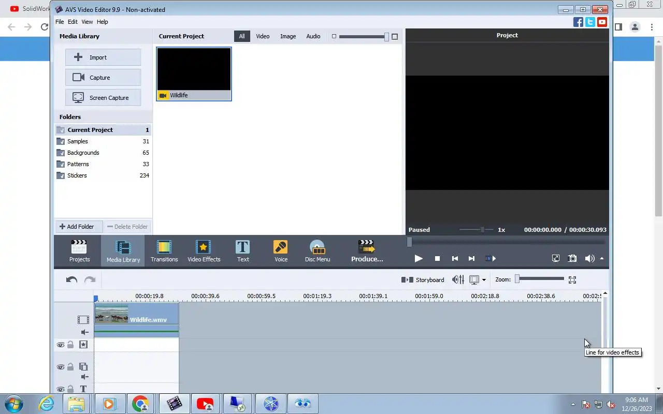Toggle visibility eye of video overlay line
Image resolution: width=663 pixels, height=414 pixels.
pos(61,367)
